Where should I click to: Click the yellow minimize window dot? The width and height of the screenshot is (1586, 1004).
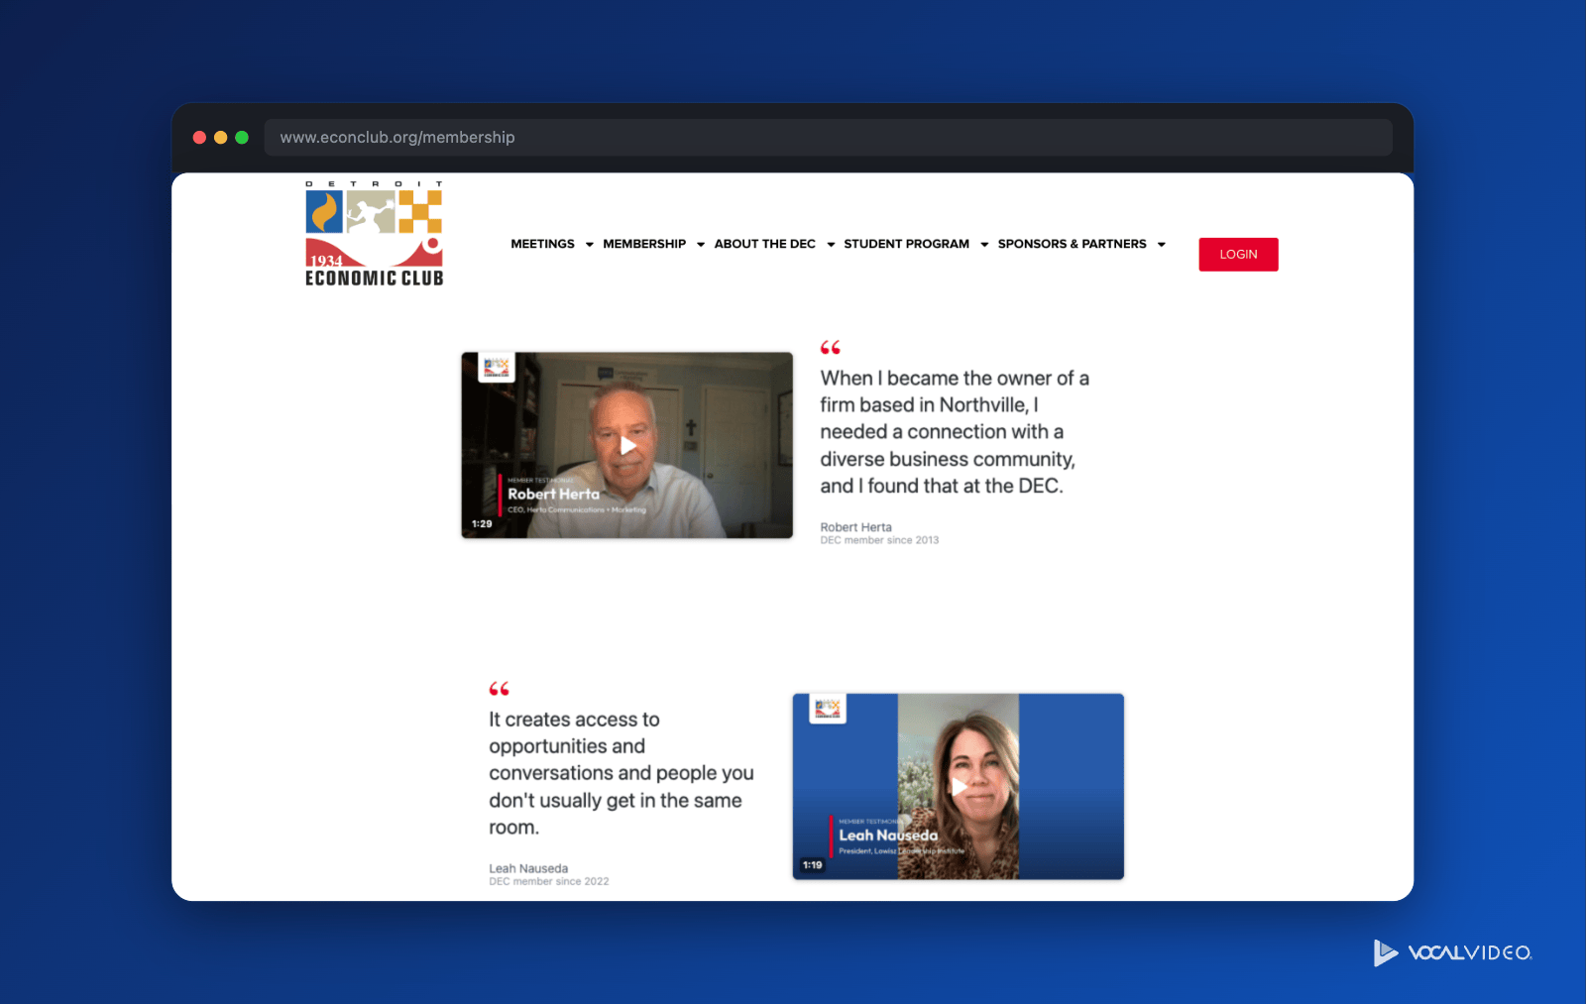tap(220, 138)
